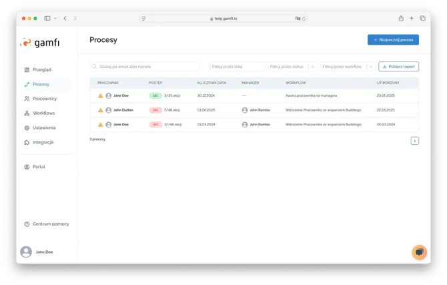The image size is (447, 285).
Task: Open the Przegląd dashboard icon in sidebar
Action: 27,69
